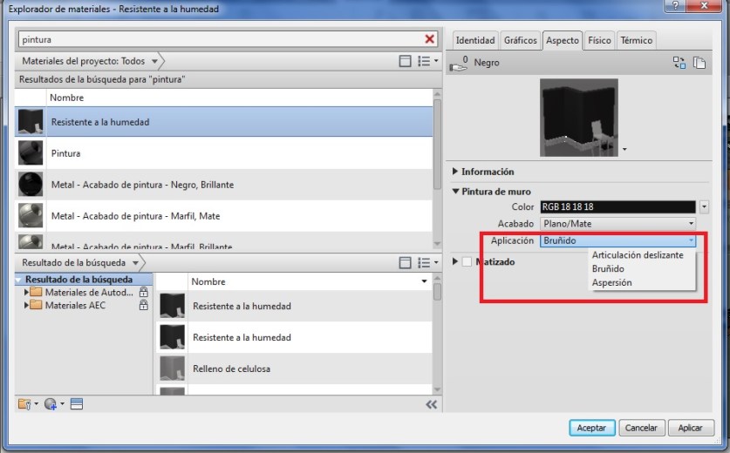Click the Cancelar button
Screen dimensions: 730x453
pyautogui.click(x=641, y=428)
